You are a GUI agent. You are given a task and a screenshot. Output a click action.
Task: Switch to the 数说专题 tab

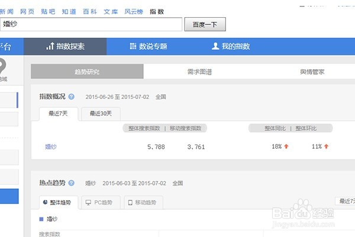tap(149, 46)
